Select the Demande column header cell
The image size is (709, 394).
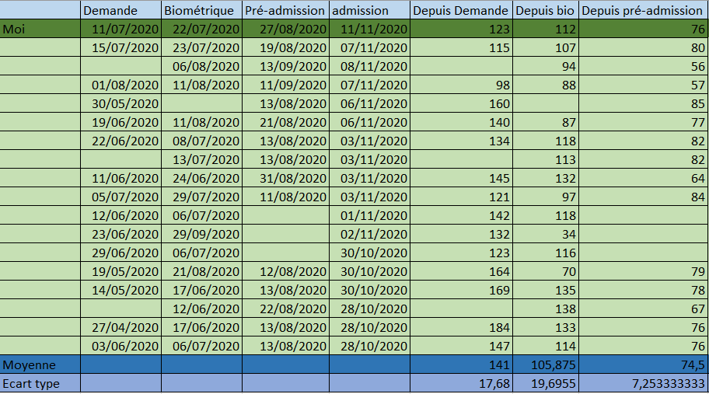120,10
